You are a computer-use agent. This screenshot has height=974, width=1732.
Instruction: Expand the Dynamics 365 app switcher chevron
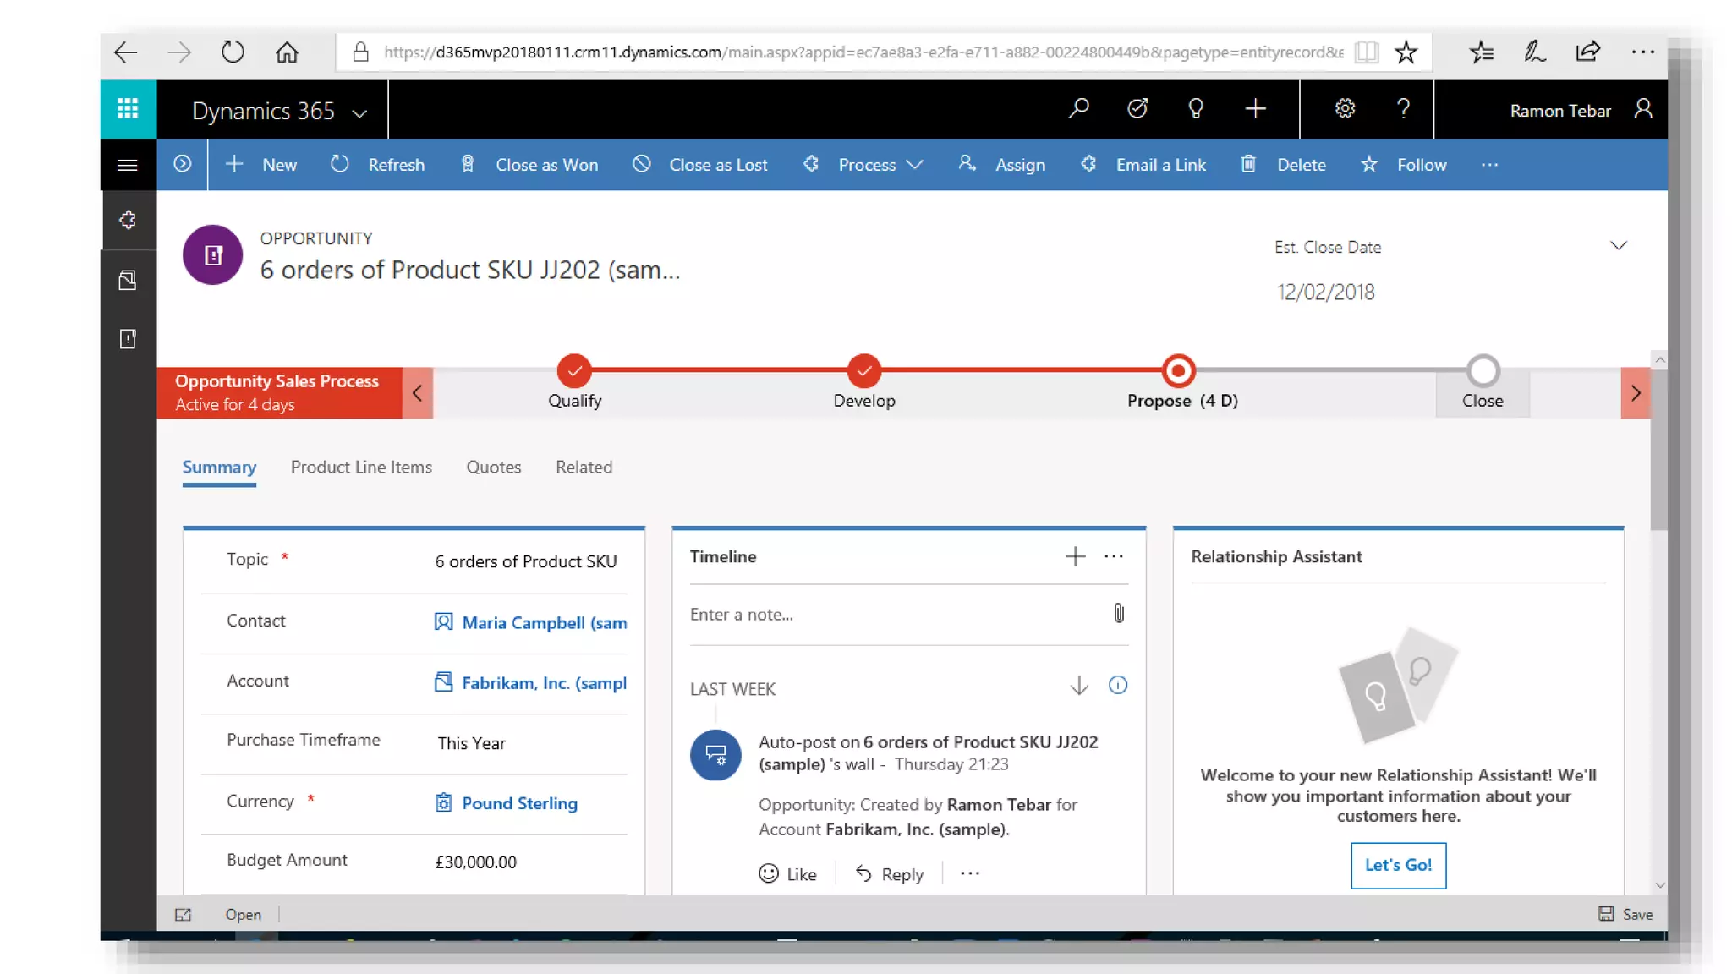(359, 113)
